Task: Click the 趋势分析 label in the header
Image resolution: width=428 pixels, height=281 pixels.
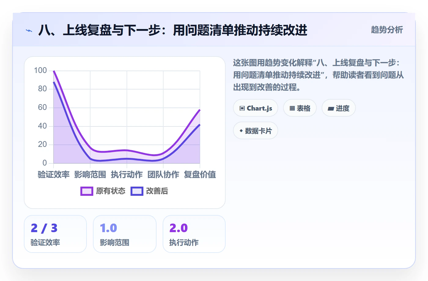Action: (387, 30)
